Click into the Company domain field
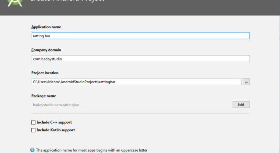The height and width of the screenshot is (153, 280). [140, 59]
